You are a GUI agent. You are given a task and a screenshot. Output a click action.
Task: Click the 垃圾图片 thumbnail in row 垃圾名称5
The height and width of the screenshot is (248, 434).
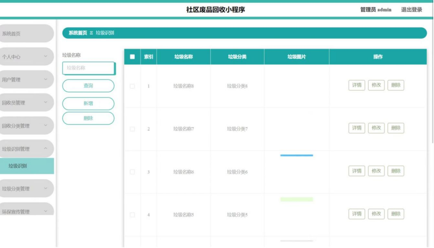[x=296, y=199]
